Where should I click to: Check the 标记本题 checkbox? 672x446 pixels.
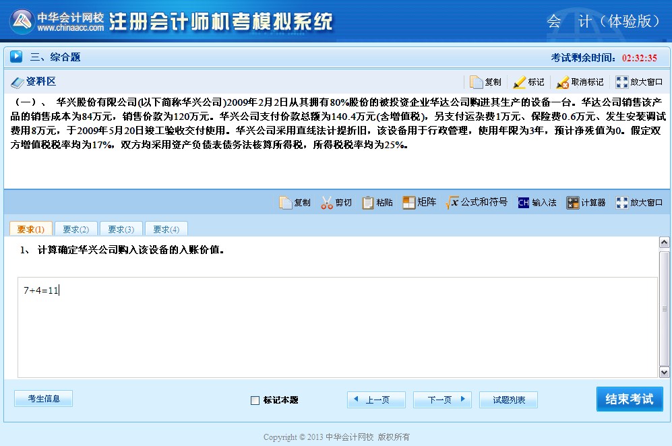(254, 400)
